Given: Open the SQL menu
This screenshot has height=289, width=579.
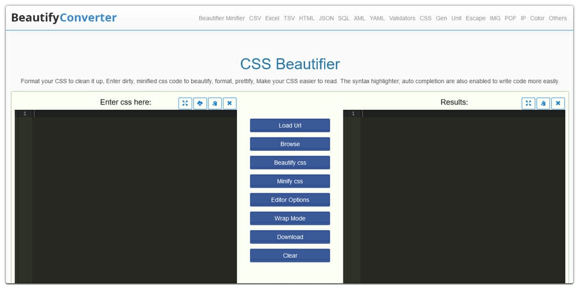Looking at the screenshot, I should (x=344, y=18).
